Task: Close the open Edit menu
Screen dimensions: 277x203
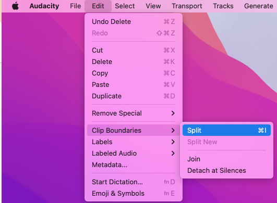Action: [x=98, y=6]
